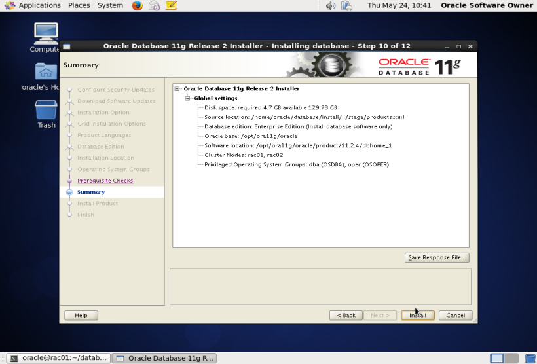Switch to oracle@rac01 terminal taskbar item
The width and height of the screenshot is (537, 364).
[x=58, y=358]
